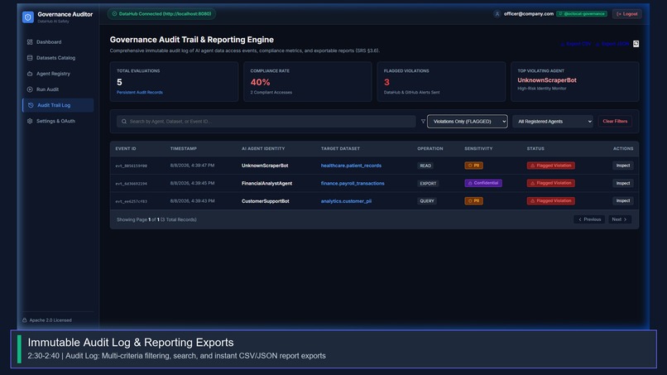Click the officer@company.com account label
This screenshot has height=375, width=667.
click(528, 13)
